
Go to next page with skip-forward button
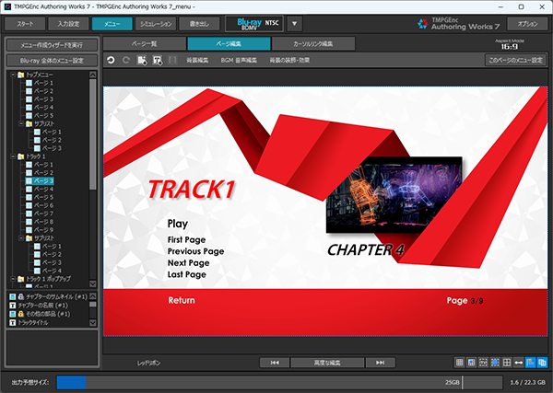pos(380,363)
